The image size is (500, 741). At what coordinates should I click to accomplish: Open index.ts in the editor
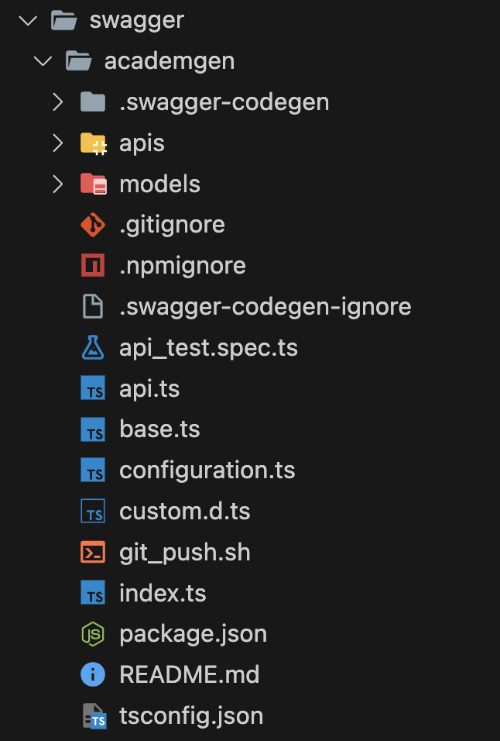coord(163,594)
